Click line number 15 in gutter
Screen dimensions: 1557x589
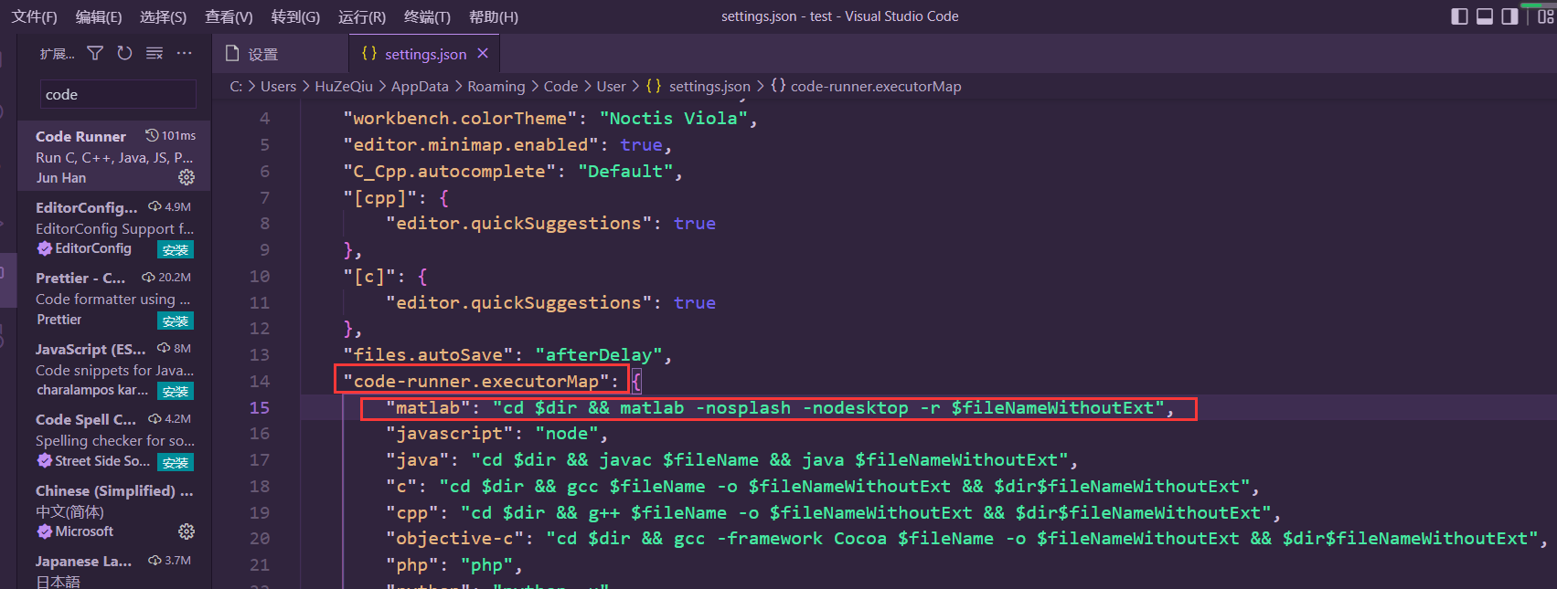point(260,407)
